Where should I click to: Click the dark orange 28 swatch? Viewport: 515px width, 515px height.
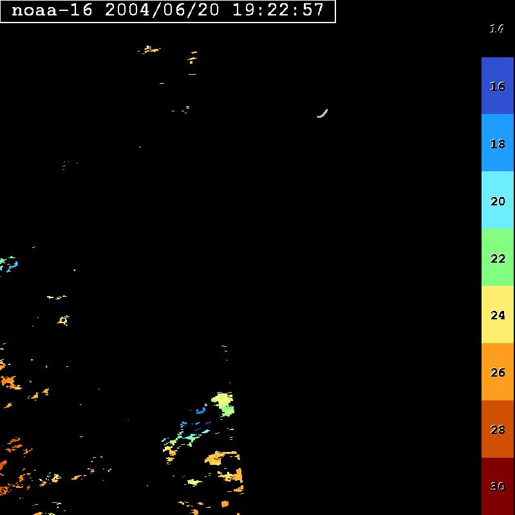497,429
